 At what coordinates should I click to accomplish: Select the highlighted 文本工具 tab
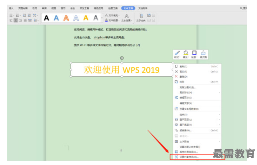tap(128, 8)
